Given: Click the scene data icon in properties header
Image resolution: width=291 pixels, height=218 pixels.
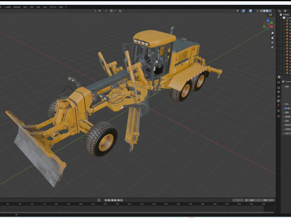Looking at the screenshot, I should click(283, 82).
